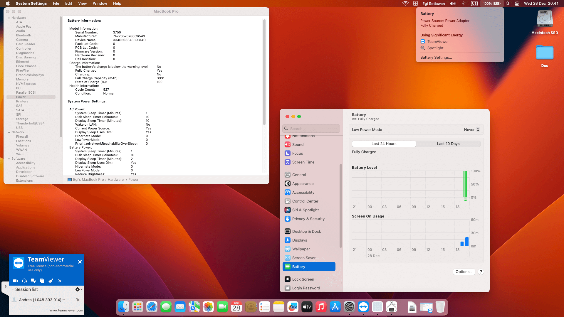The width and height of the screenshot is (564, 317).
Task: Click the System Settings Search field
Action: (x=311, y=129)
